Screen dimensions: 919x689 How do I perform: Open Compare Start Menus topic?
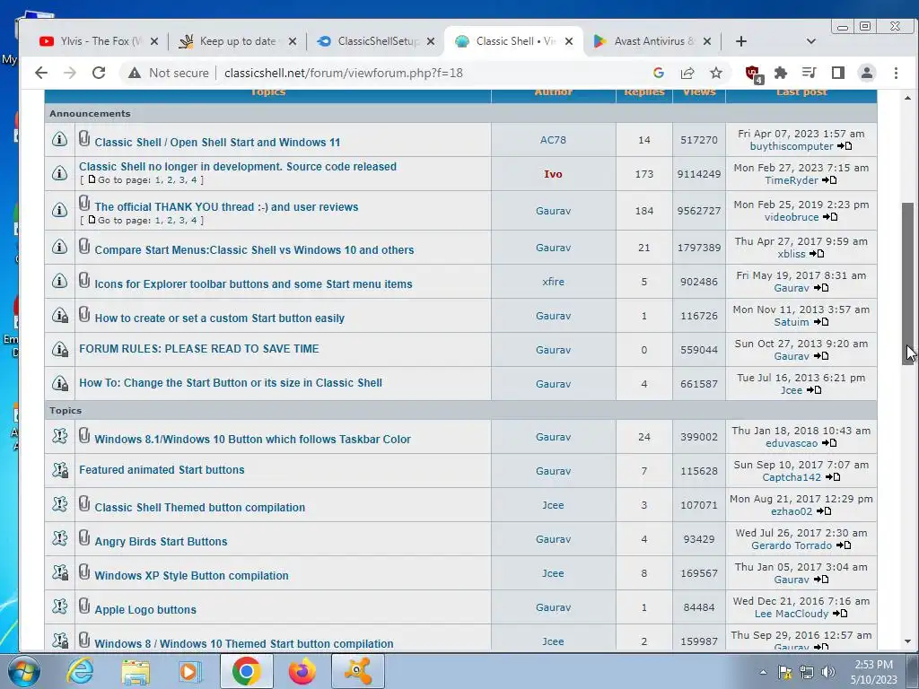coord(254,249)
